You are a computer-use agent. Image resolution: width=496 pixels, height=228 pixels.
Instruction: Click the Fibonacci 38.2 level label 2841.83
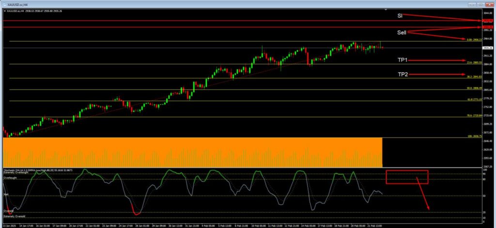tap(474, 76)
